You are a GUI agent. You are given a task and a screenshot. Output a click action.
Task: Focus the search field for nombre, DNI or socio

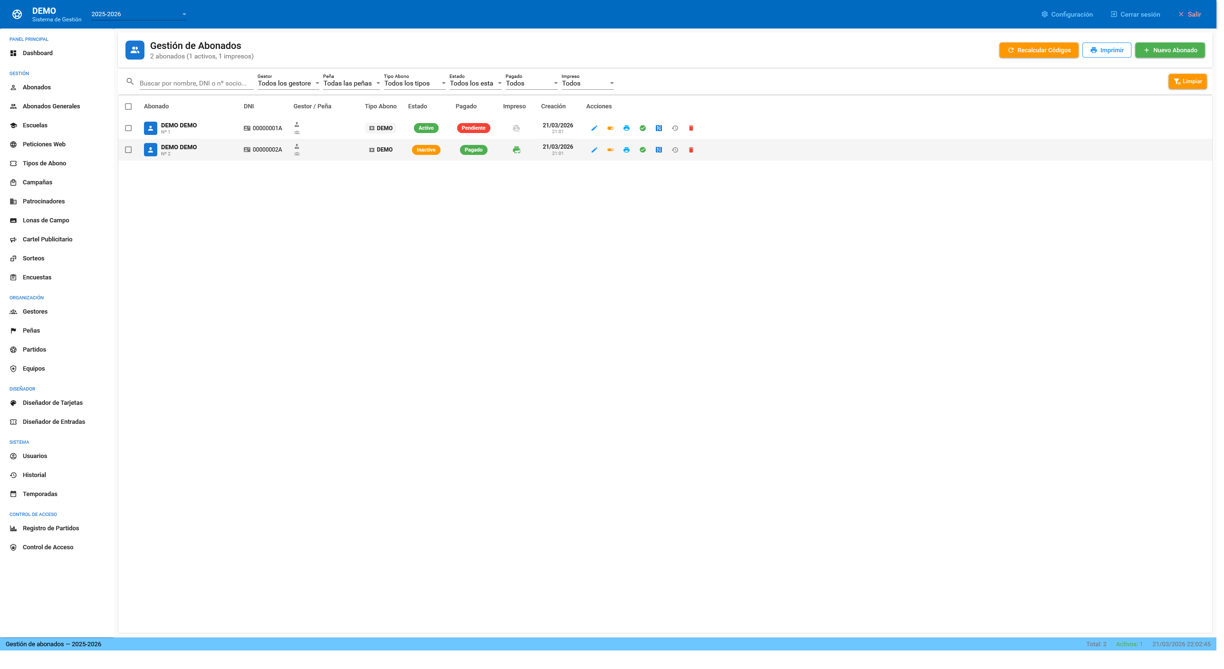pyautogui.click(x=196, y=83)
